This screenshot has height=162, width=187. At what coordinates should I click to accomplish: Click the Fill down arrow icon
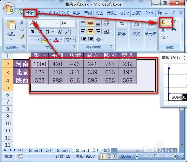(163, 29)
